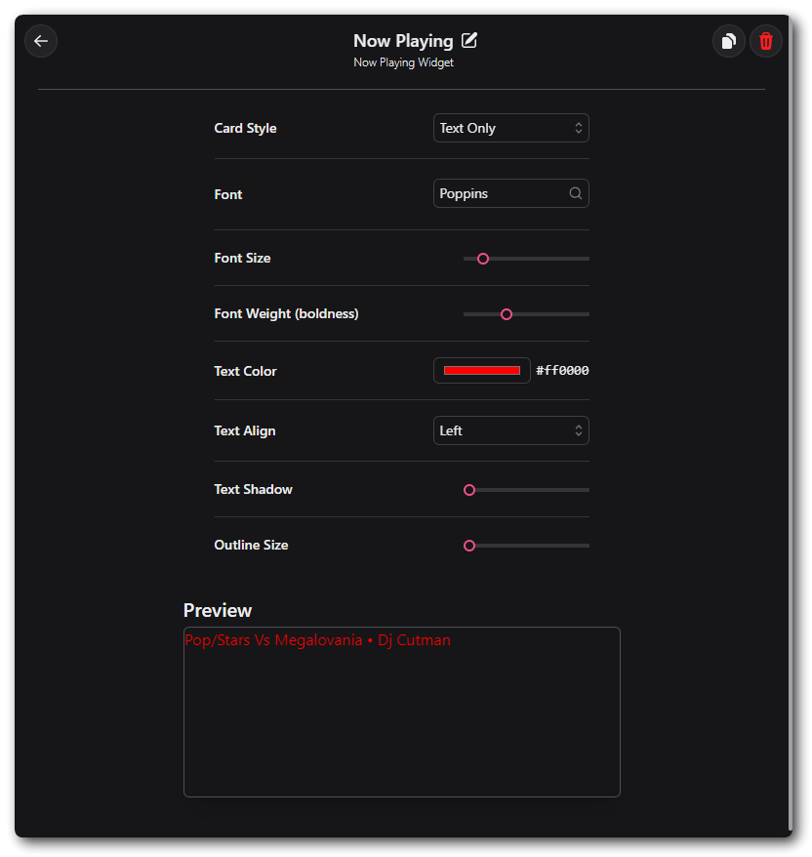
Task: Click the Outline Size slider handle
Action: click(469, 546)
